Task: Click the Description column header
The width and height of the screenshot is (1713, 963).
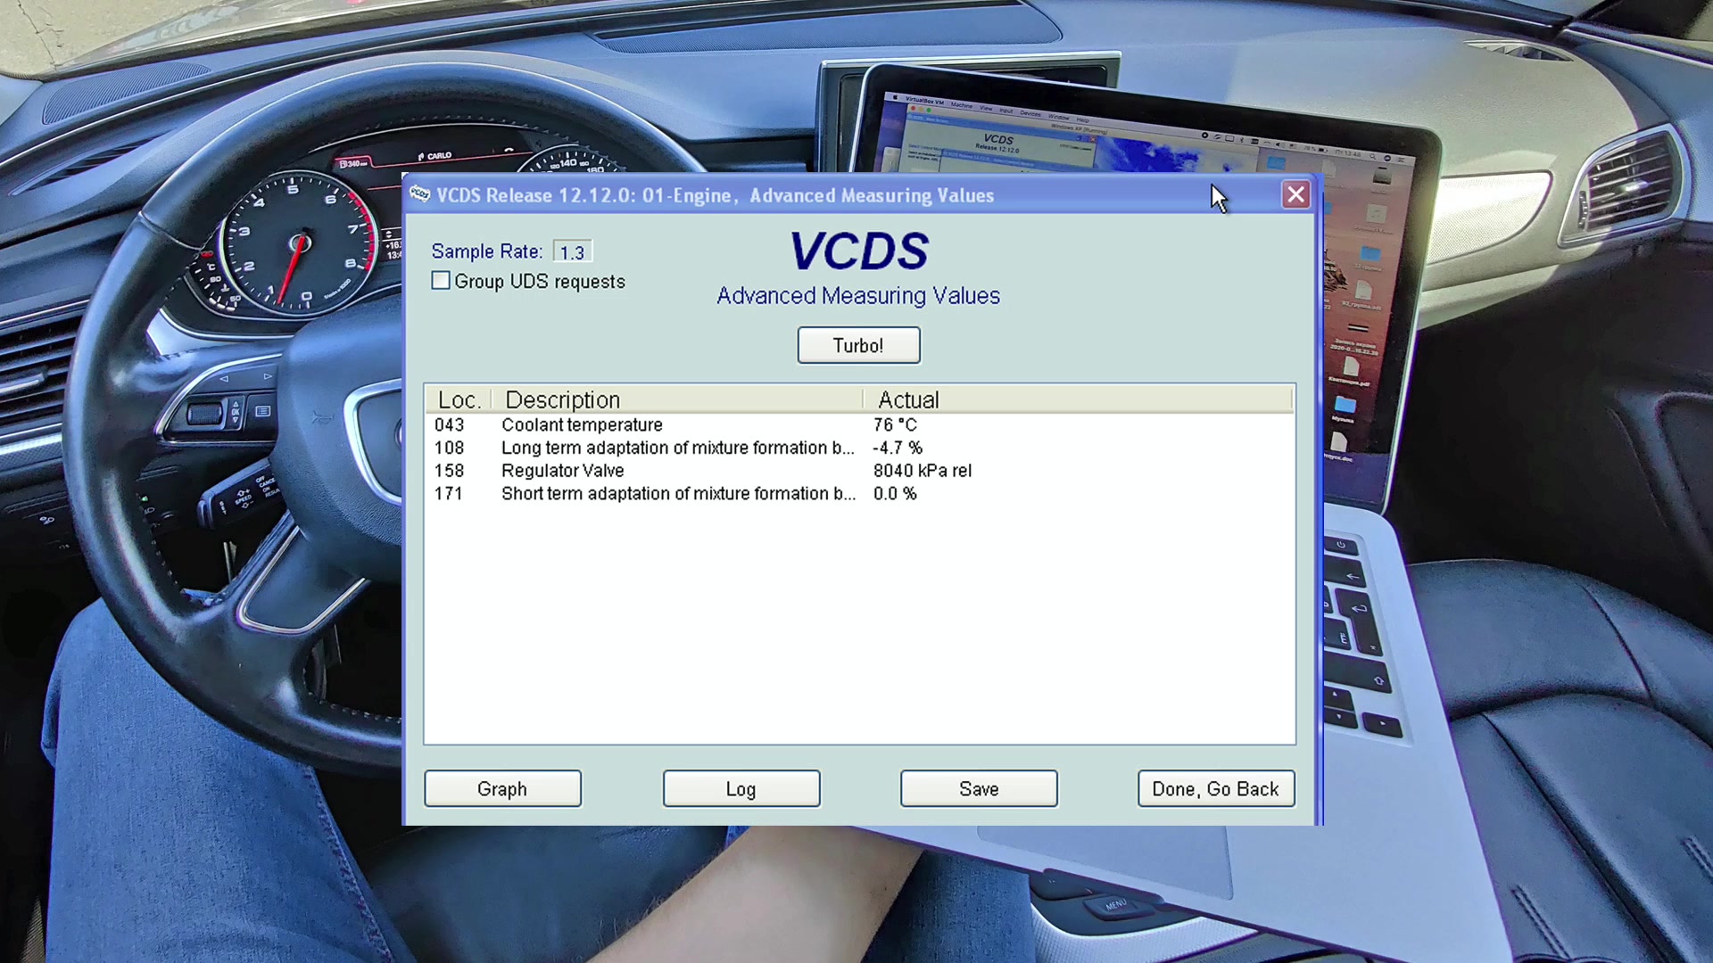Action: tap(677, 399)
